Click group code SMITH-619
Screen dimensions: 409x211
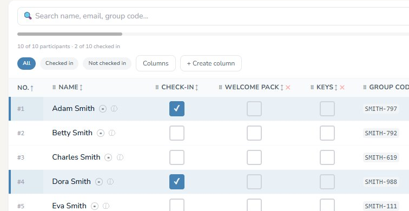coord(381,157)
